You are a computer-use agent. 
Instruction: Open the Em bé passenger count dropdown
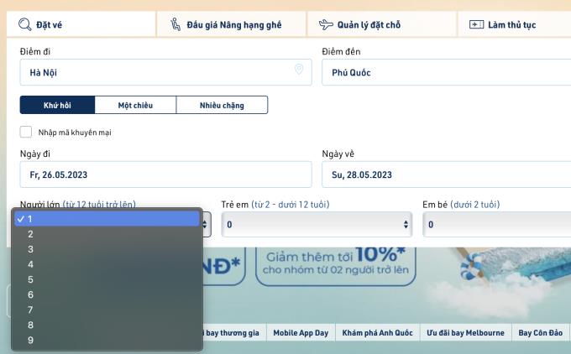click(497, 225)
